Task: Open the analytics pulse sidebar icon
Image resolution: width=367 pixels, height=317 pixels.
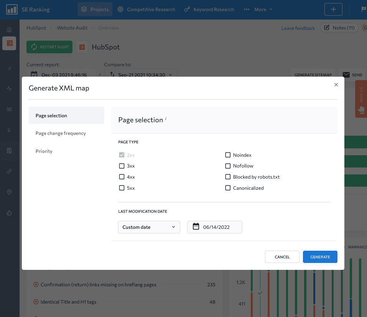Action: (x=9, y=89)
